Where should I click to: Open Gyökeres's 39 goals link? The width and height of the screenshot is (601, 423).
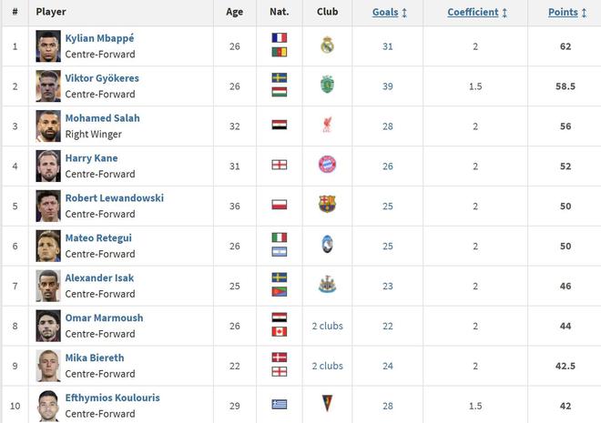pos(388,86)
